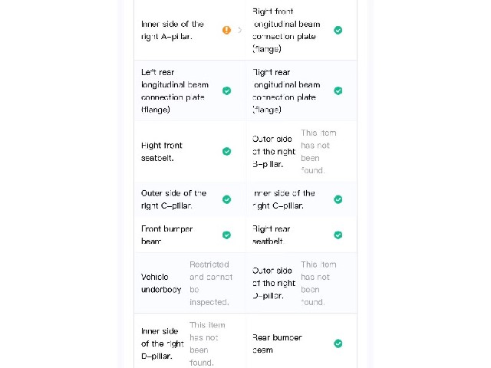491x368 pixels.
Task: Select the Outer side of the right B-pillar label
Action: (x=274, y=152)
